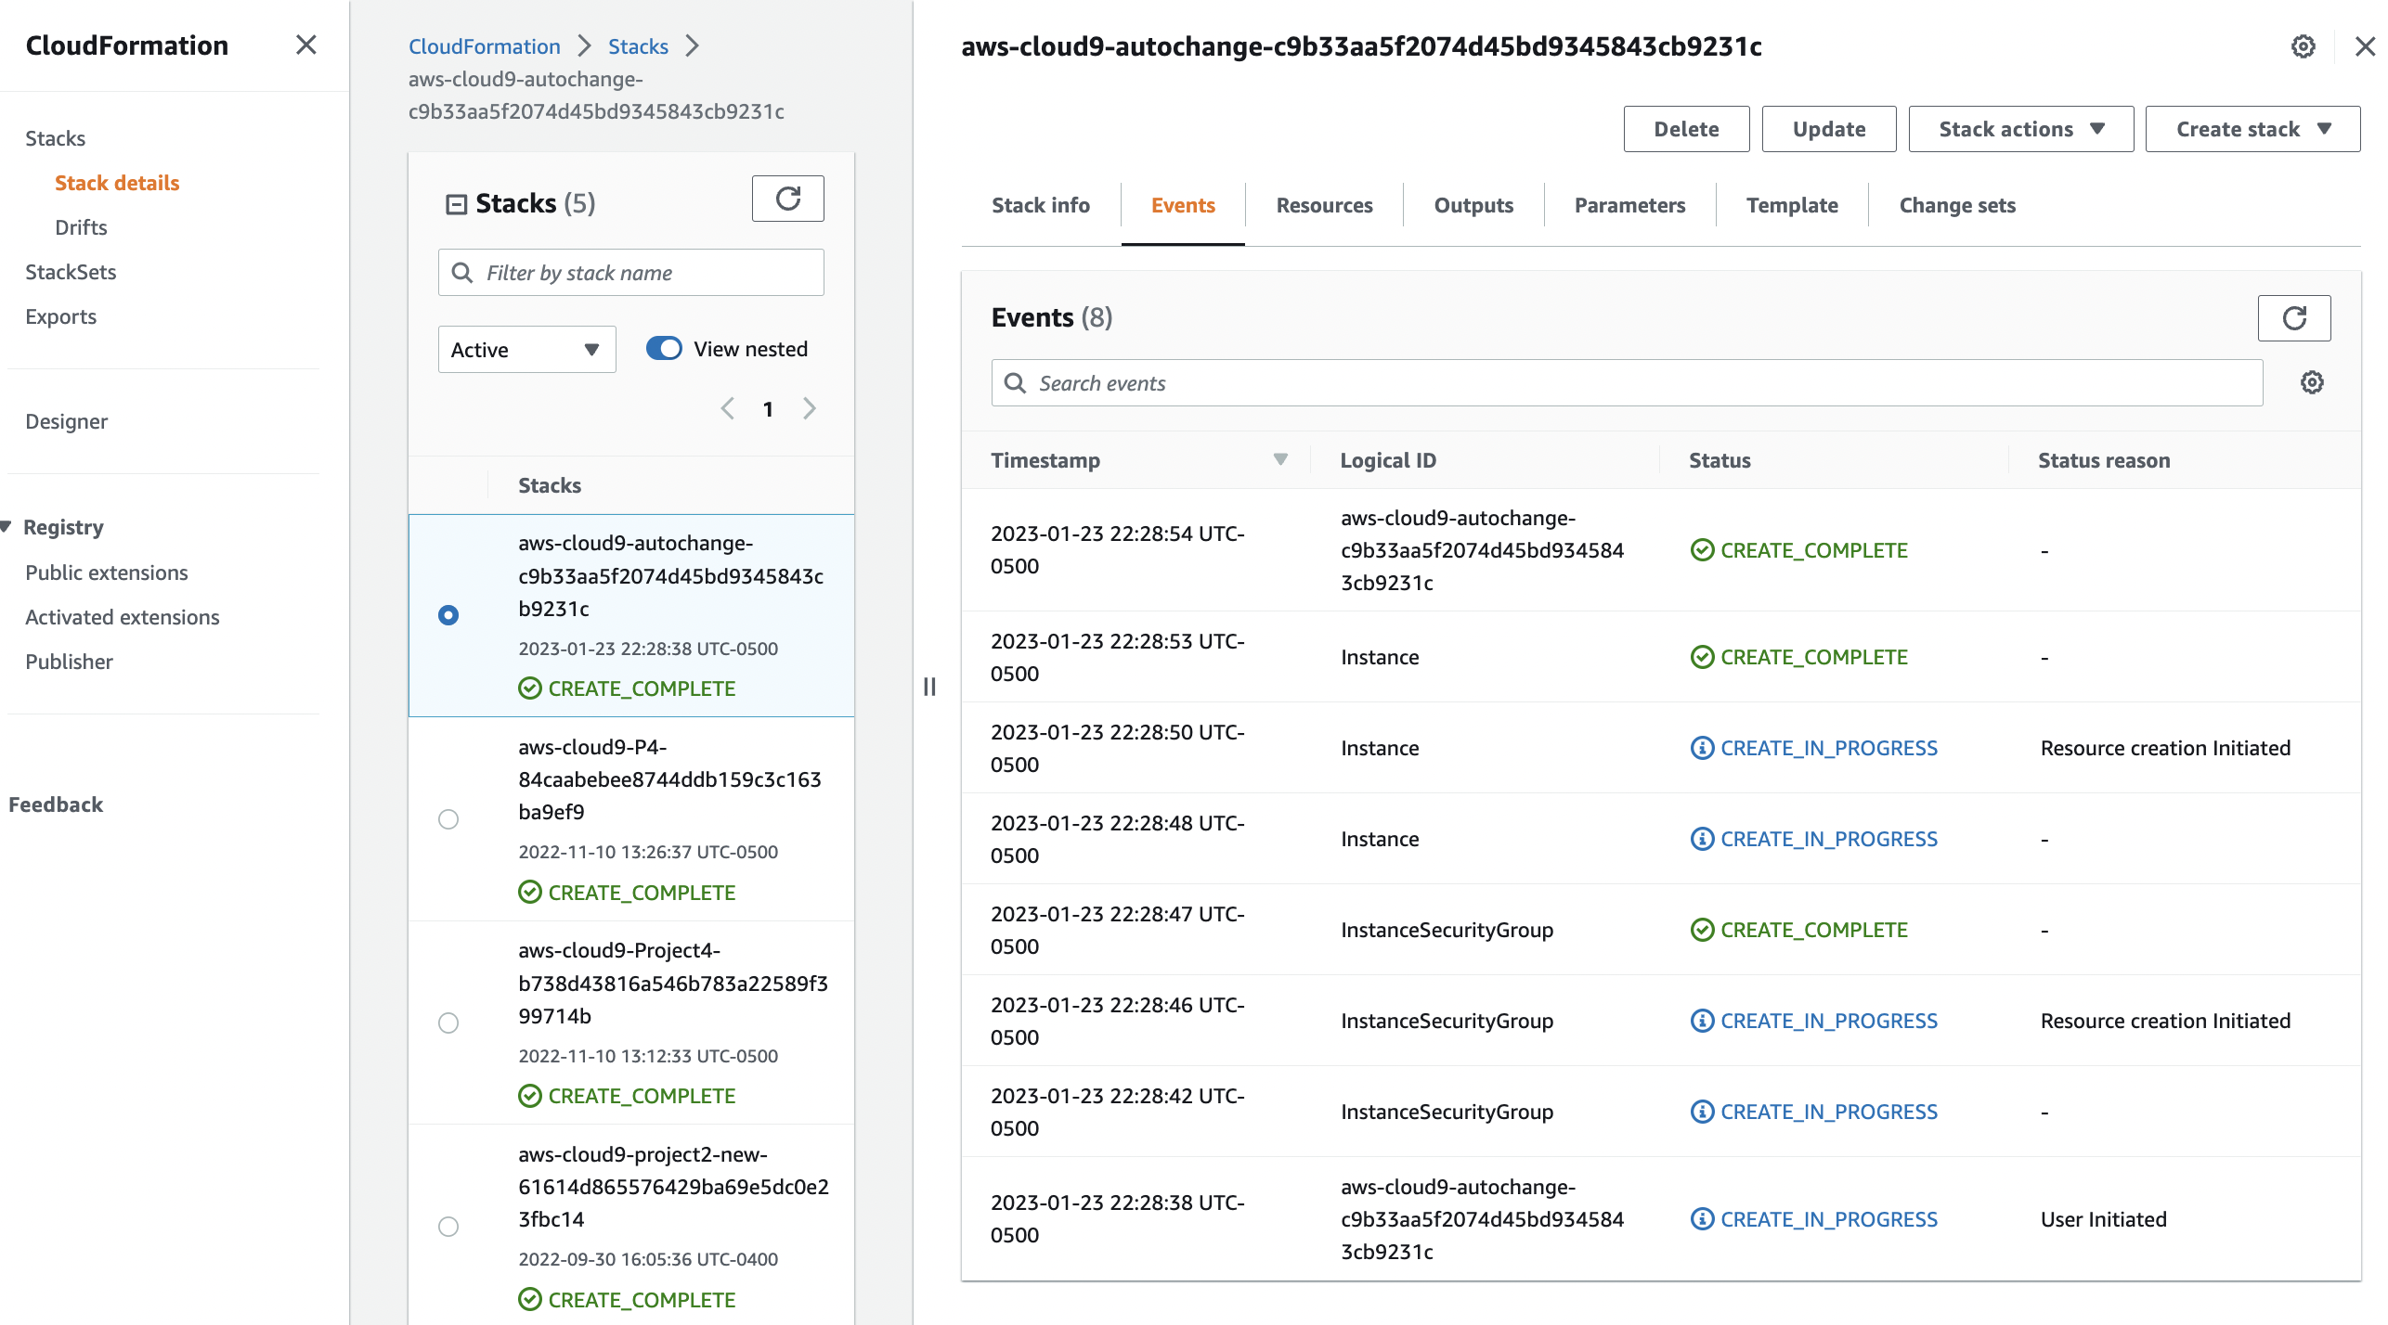Click the Search events field
This screenshot has height=1325, width=2388.
click(x=1627, y=383)
